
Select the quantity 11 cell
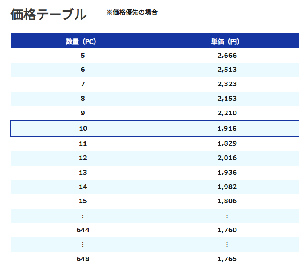pyautogui.click(x=83, y=143)
